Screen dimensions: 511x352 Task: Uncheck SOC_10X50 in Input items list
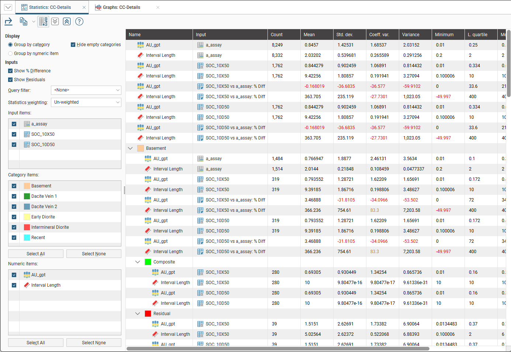14,134
